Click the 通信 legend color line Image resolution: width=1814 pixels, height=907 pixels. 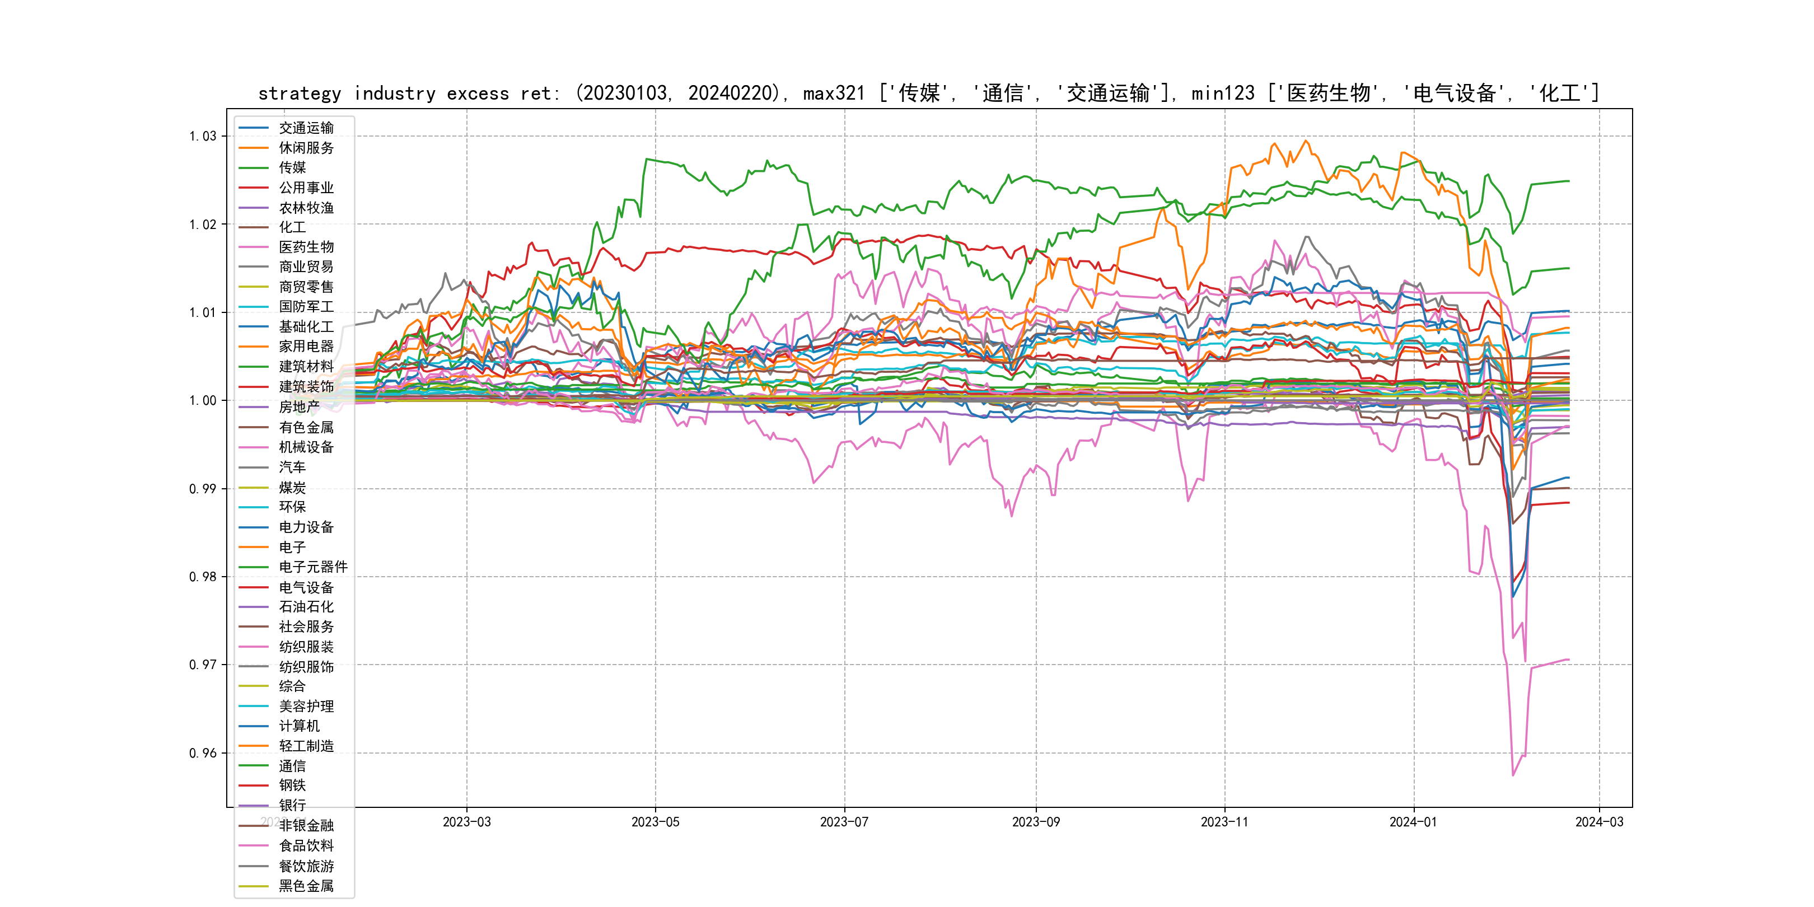pyautogui.click(x=254, y=766)
